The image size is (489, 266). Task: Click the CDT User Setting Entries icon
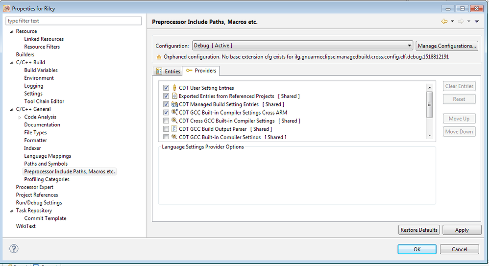[x=174, y=88]
